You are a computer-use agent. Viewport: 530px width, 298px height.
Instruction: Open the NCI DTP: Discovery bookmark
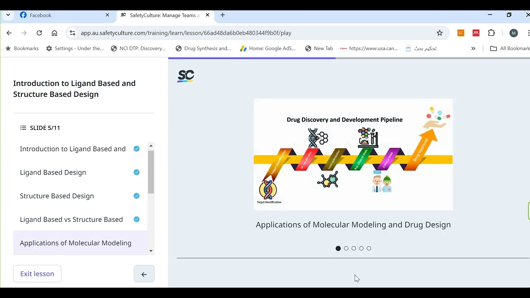click(x=138, y=48)
